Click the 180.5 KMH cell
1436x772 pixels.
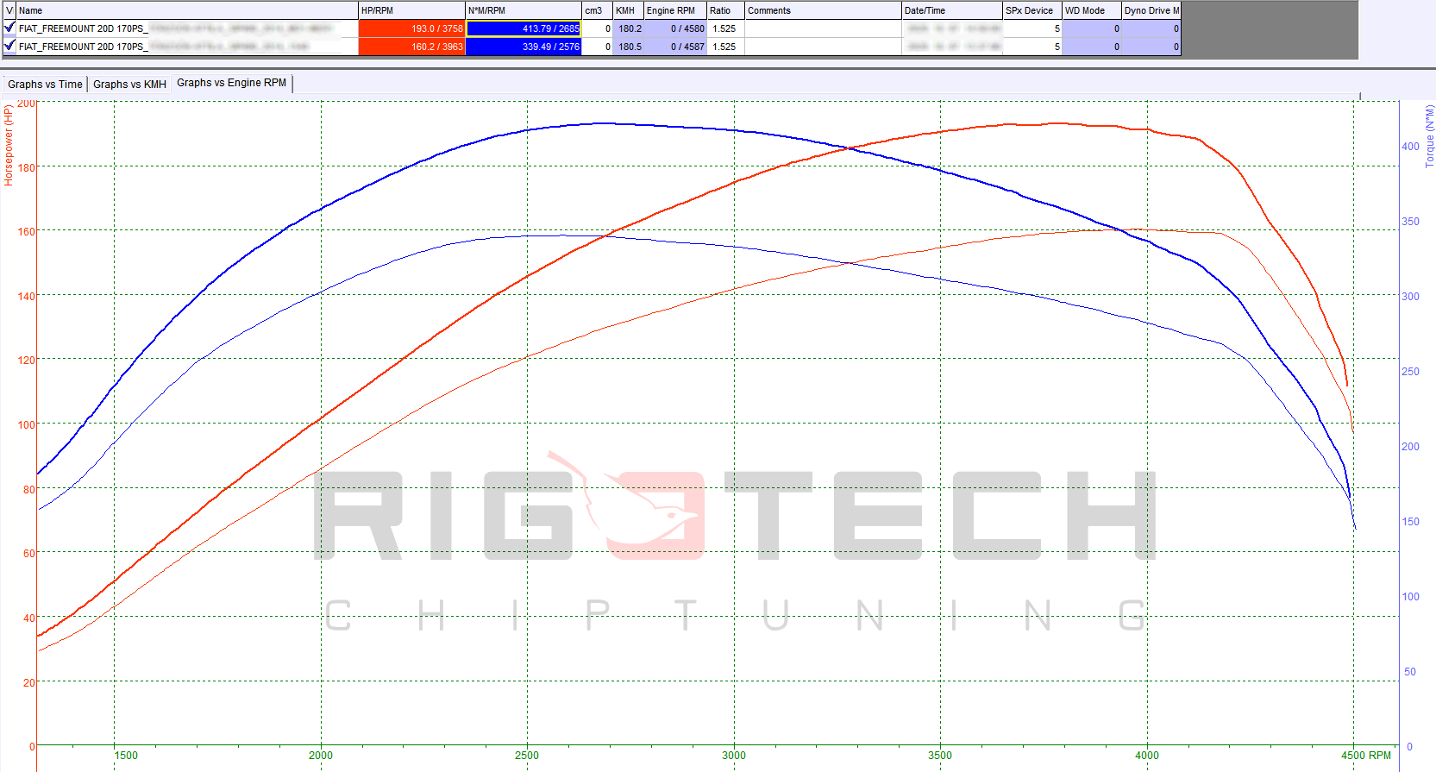click(x=628, y=47)
